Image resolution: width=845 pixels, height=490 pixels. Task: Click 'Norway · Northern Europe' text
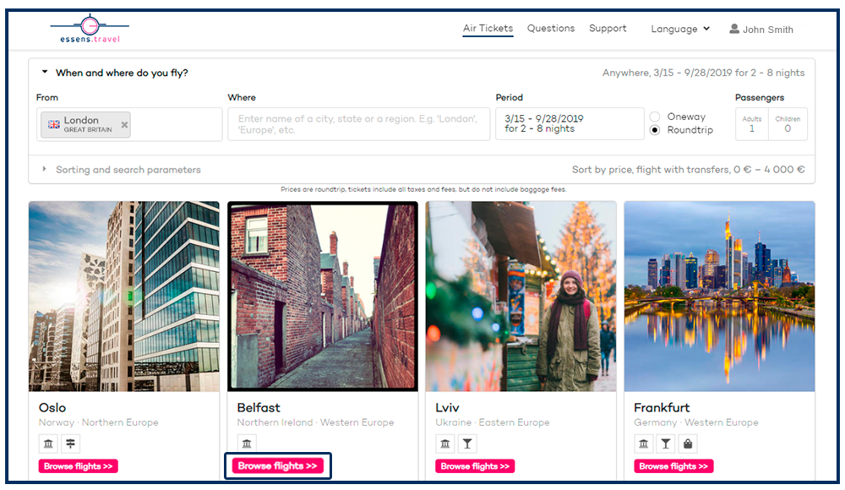(x=99, y=422)
